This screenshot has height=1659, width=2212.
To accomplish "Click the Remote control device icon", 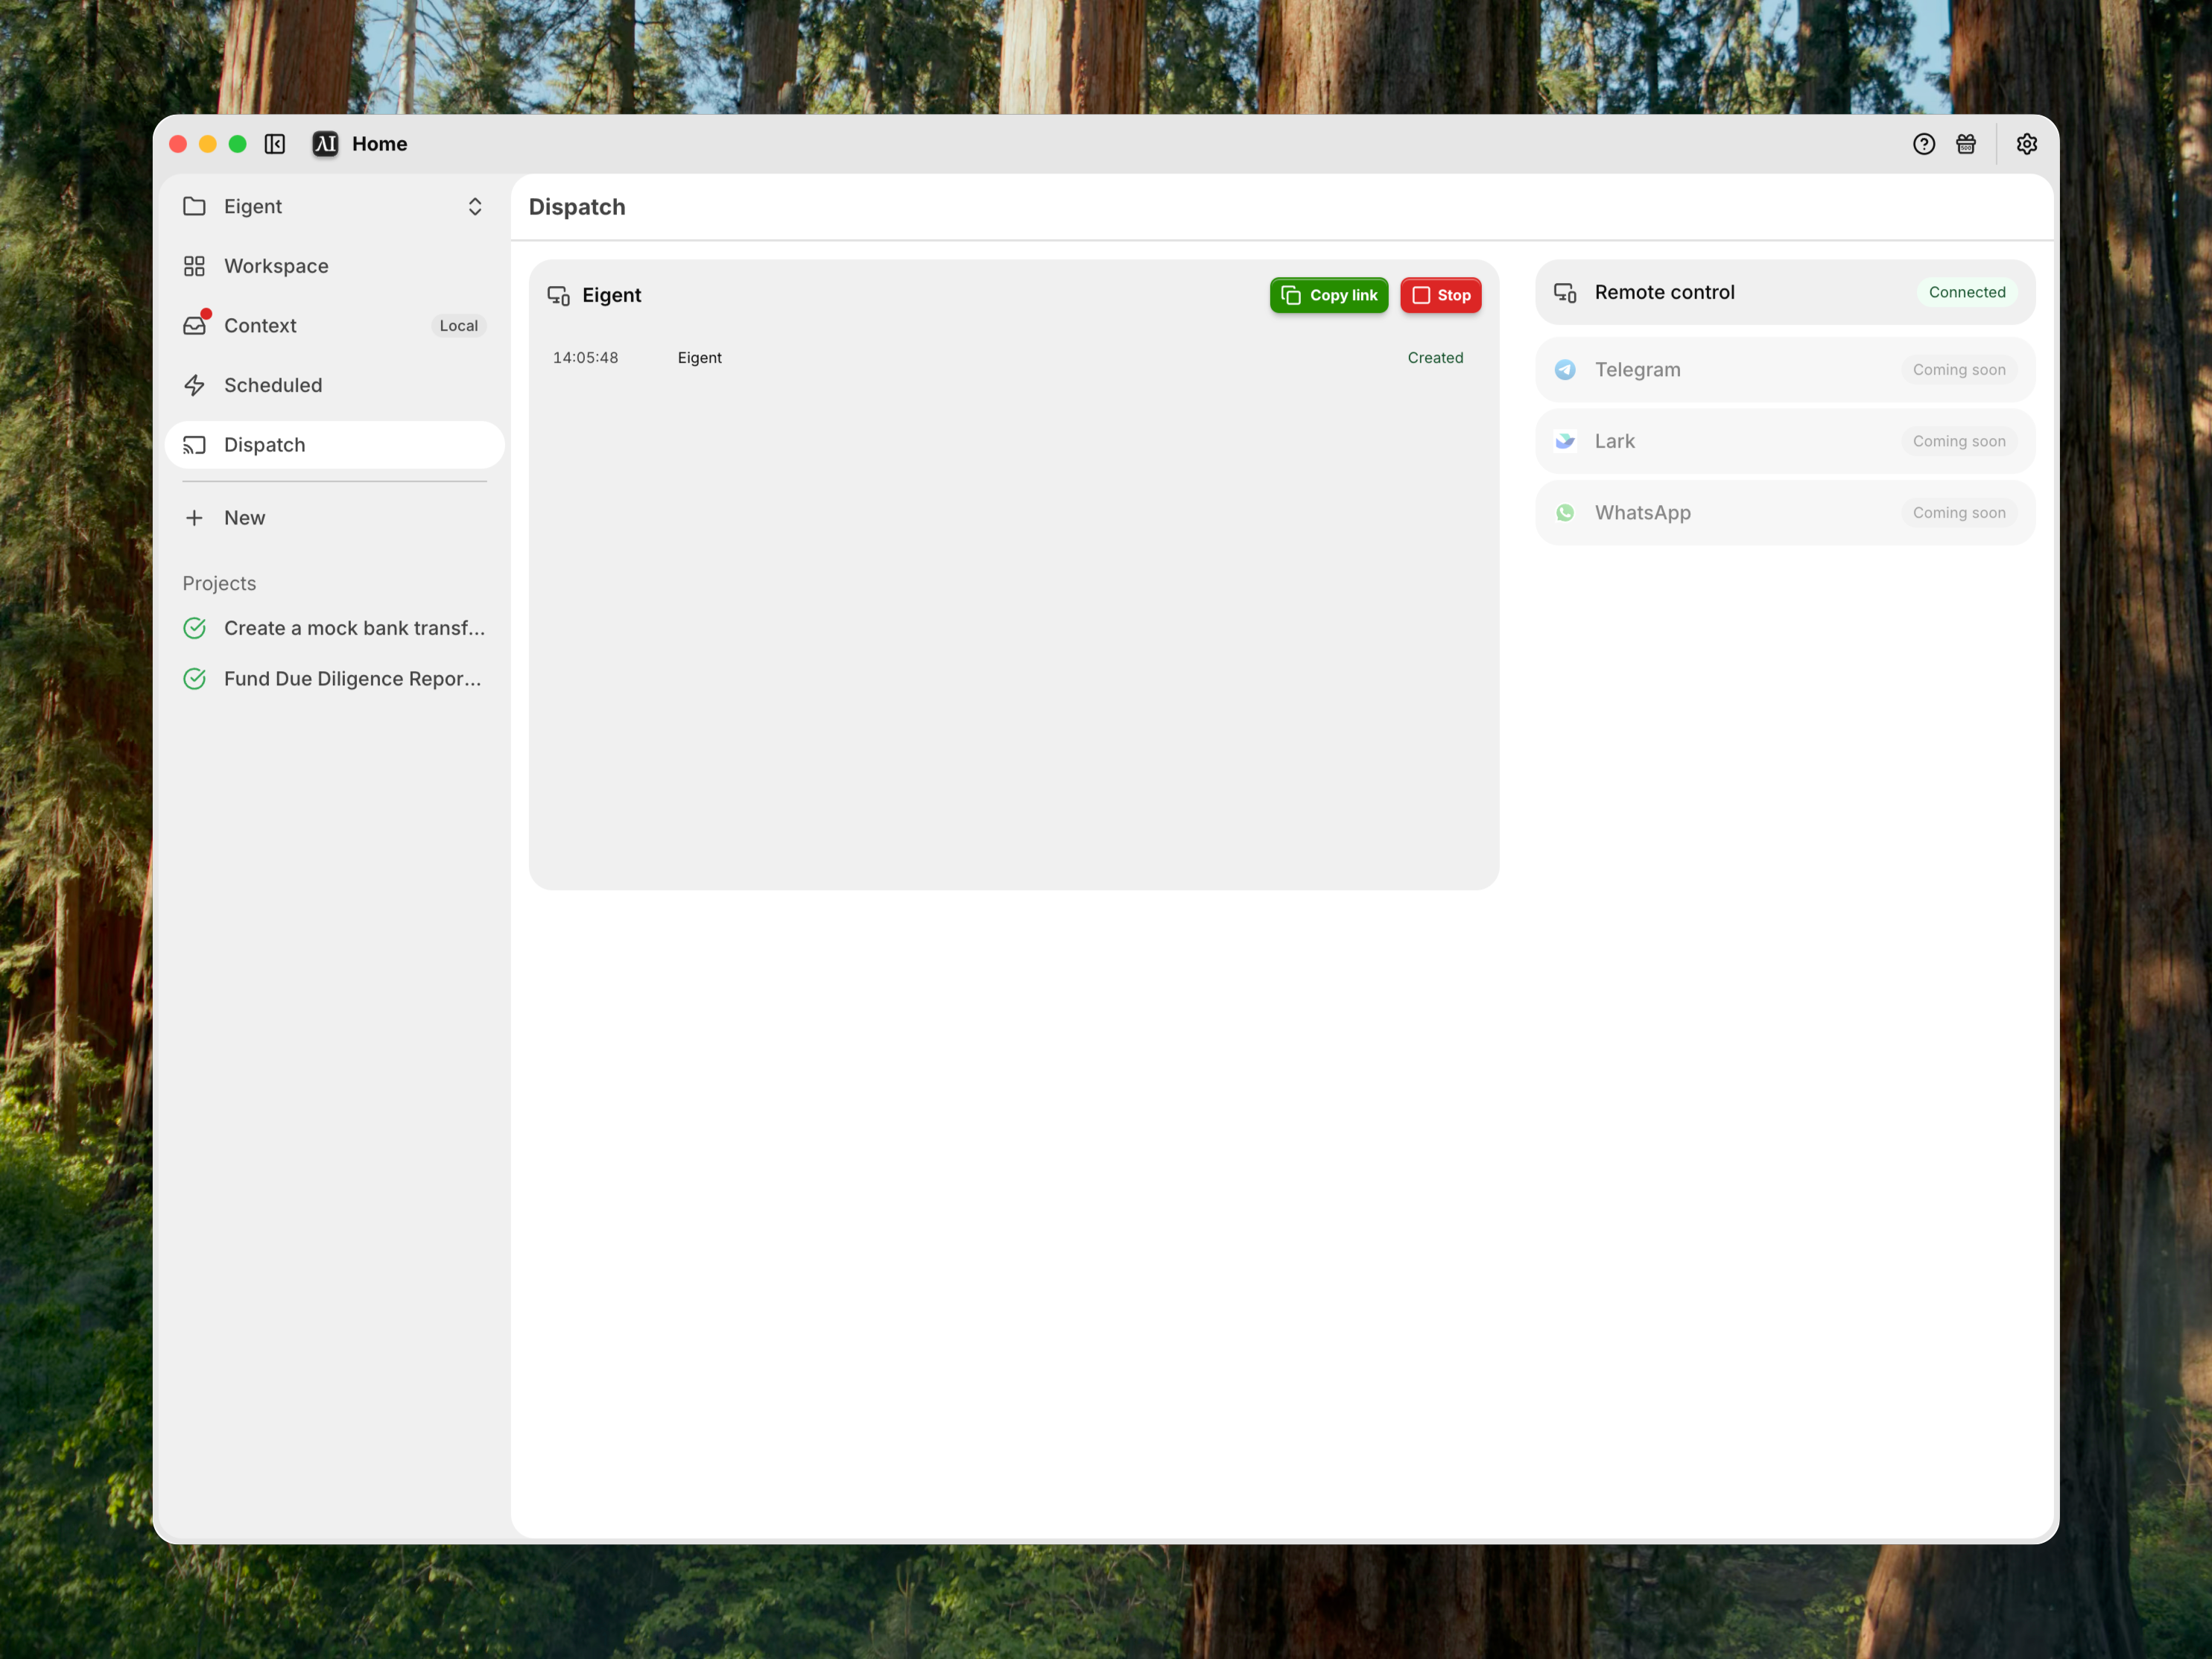I will tap(1565, 292).
